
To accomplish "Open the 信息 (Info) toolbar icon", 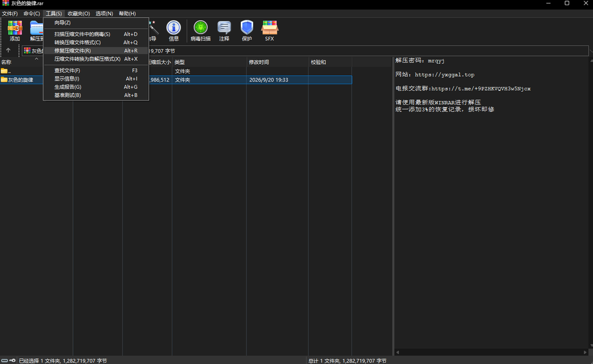I will 174,31.
